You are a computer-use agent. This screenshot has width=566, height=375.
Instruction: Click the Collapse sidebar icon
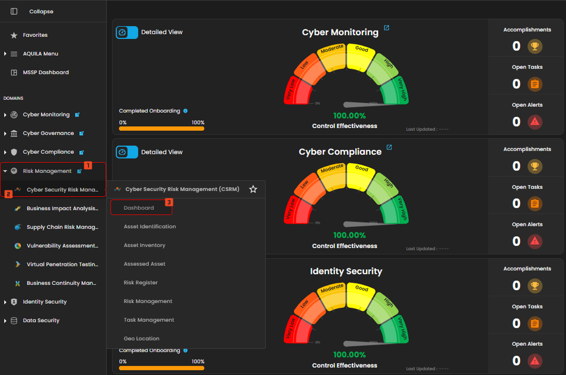[x=14, y=11]
